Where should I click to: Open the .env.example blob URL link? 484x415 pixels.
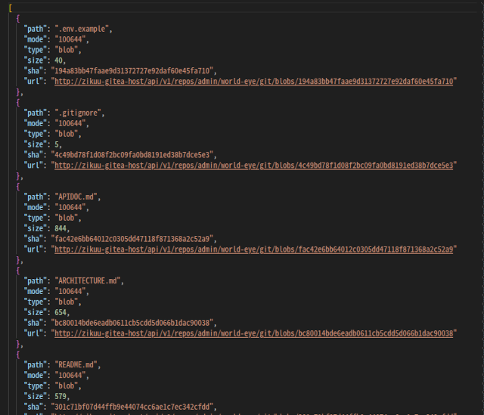pyautogui.click(x=255, y=81)
